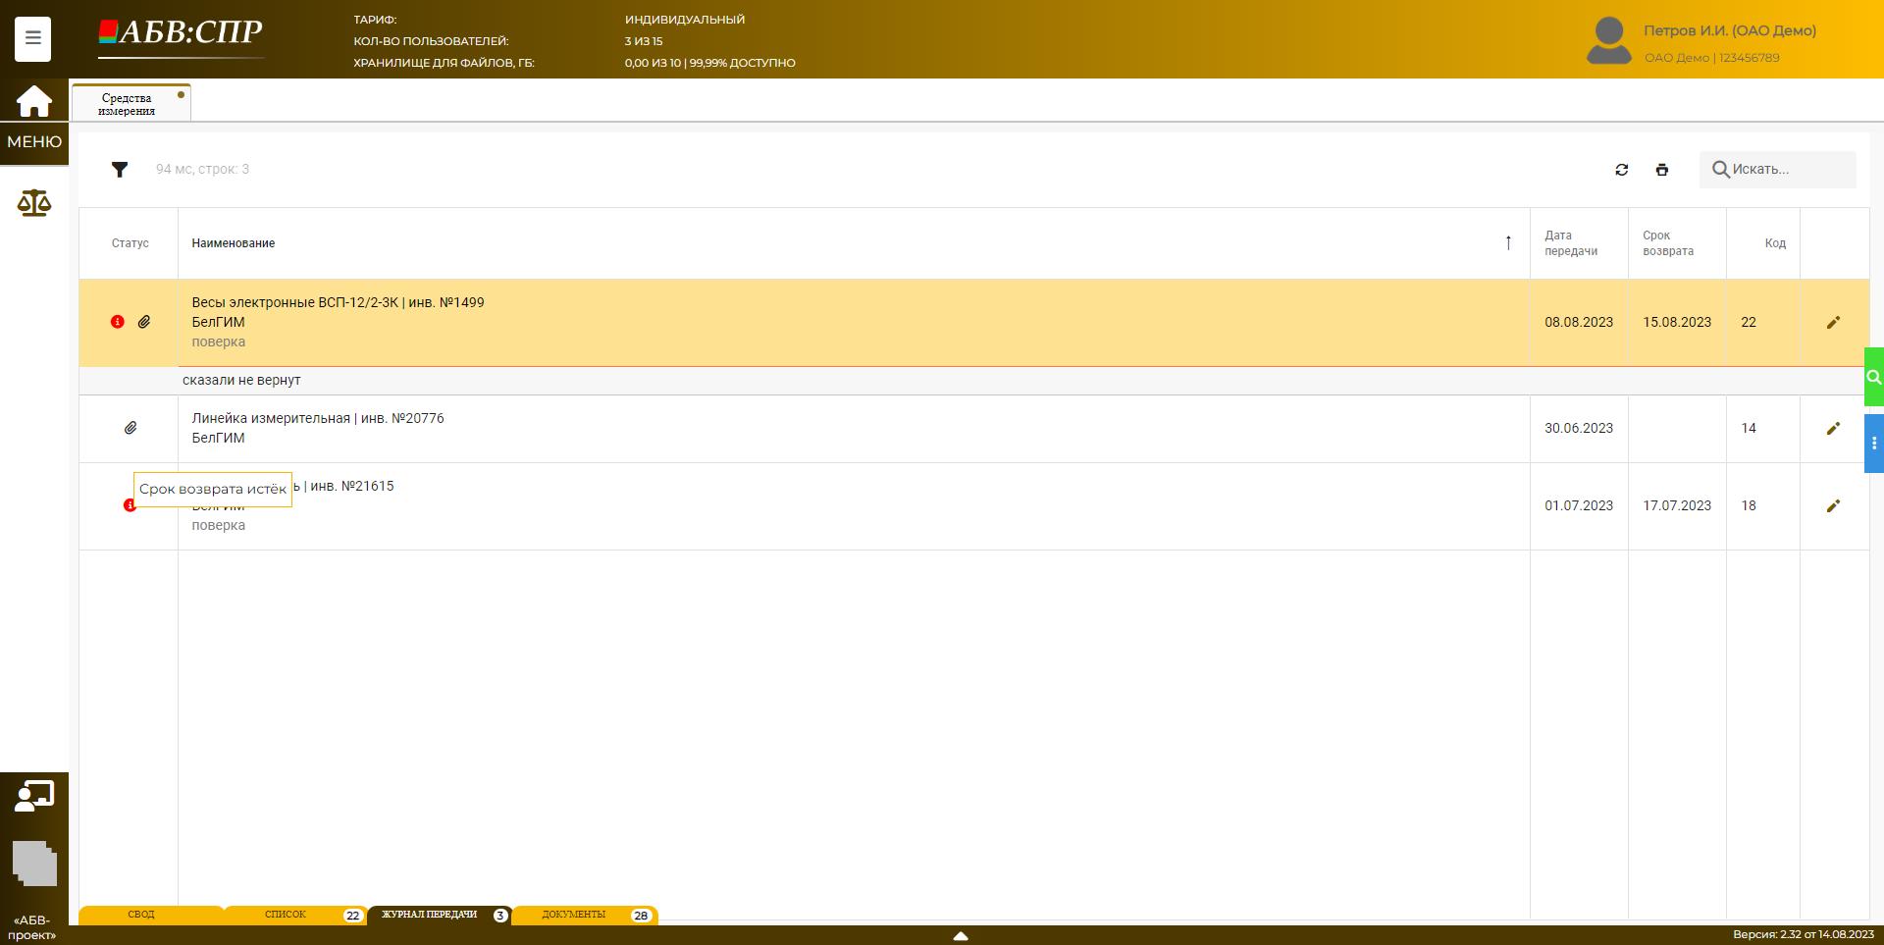This screenshot has width=1884, height=945.
Task: Edit the Весы электронные row with pencil
Action: point(1832,323)
